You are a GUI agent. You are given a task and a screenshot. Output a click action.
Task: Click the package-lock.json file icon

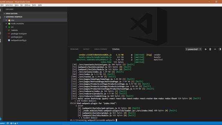point(9,34)
